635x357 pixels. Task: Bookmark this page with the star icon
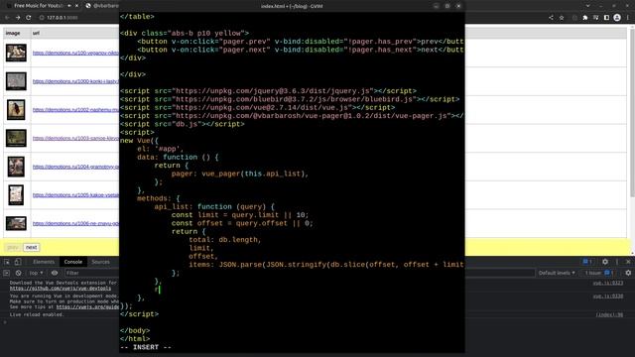(x=562, y=18)
